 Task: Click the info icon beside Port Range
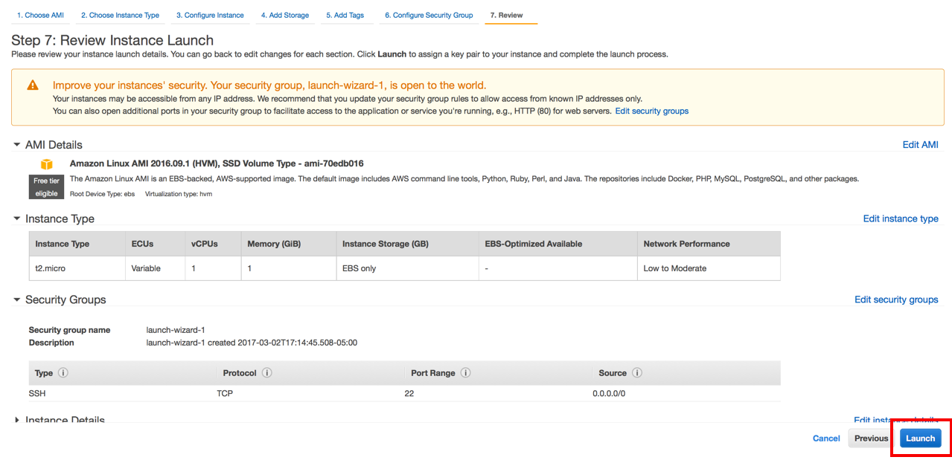(x=465, y=373)
